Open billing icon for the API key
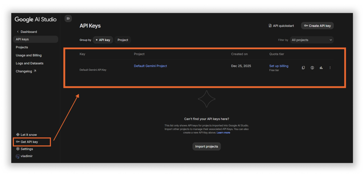 312,68
